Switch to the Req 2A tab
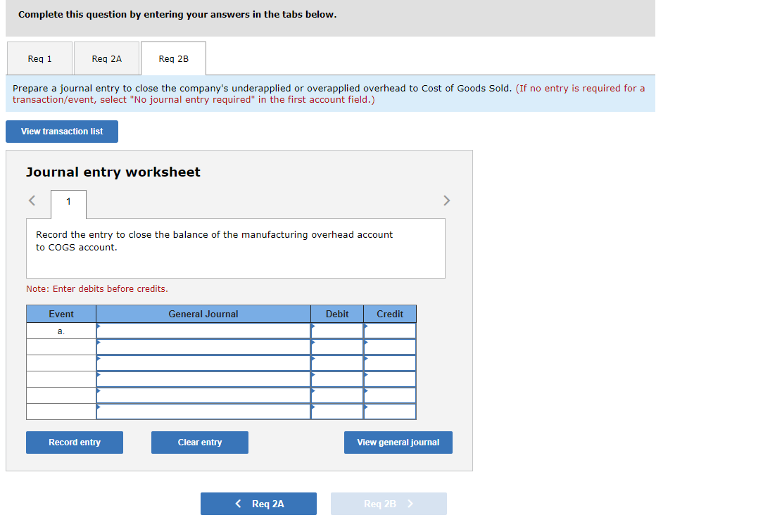 pyautogui.click(x=106, y=58)
